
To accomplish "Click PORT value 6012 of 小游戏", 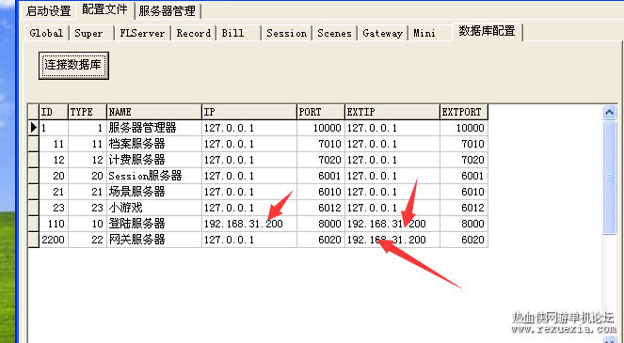I will [321, 208].
